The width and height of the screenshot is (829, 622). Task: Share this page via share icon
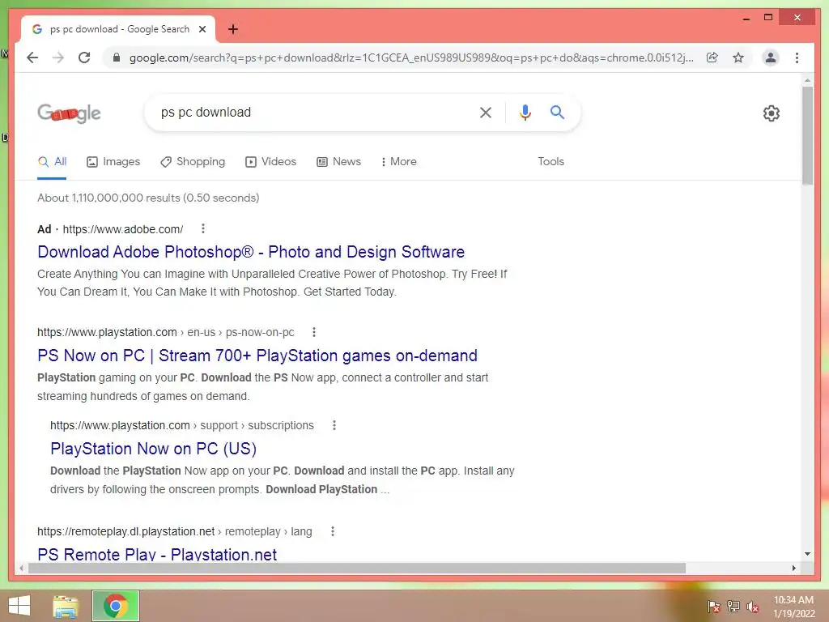point(712,58)
